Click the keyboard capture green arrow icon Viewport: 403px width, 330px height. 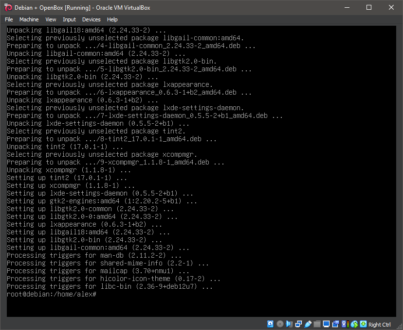[363, 324]
